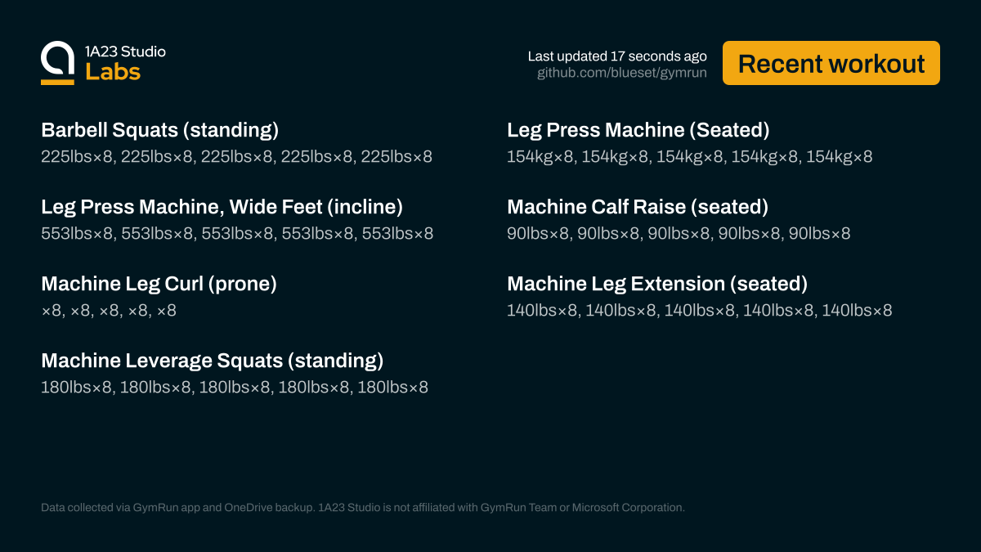Select the 90lbs×8 calf raise sets
The width and height of the screenshot is (981, 552).
[679, 234]
